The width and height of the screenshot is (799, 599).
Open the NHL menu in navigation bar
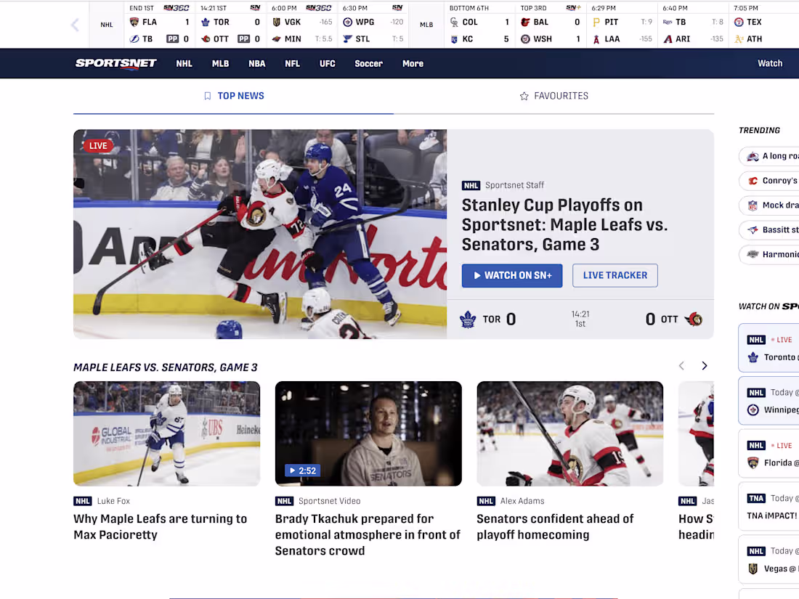184,64
